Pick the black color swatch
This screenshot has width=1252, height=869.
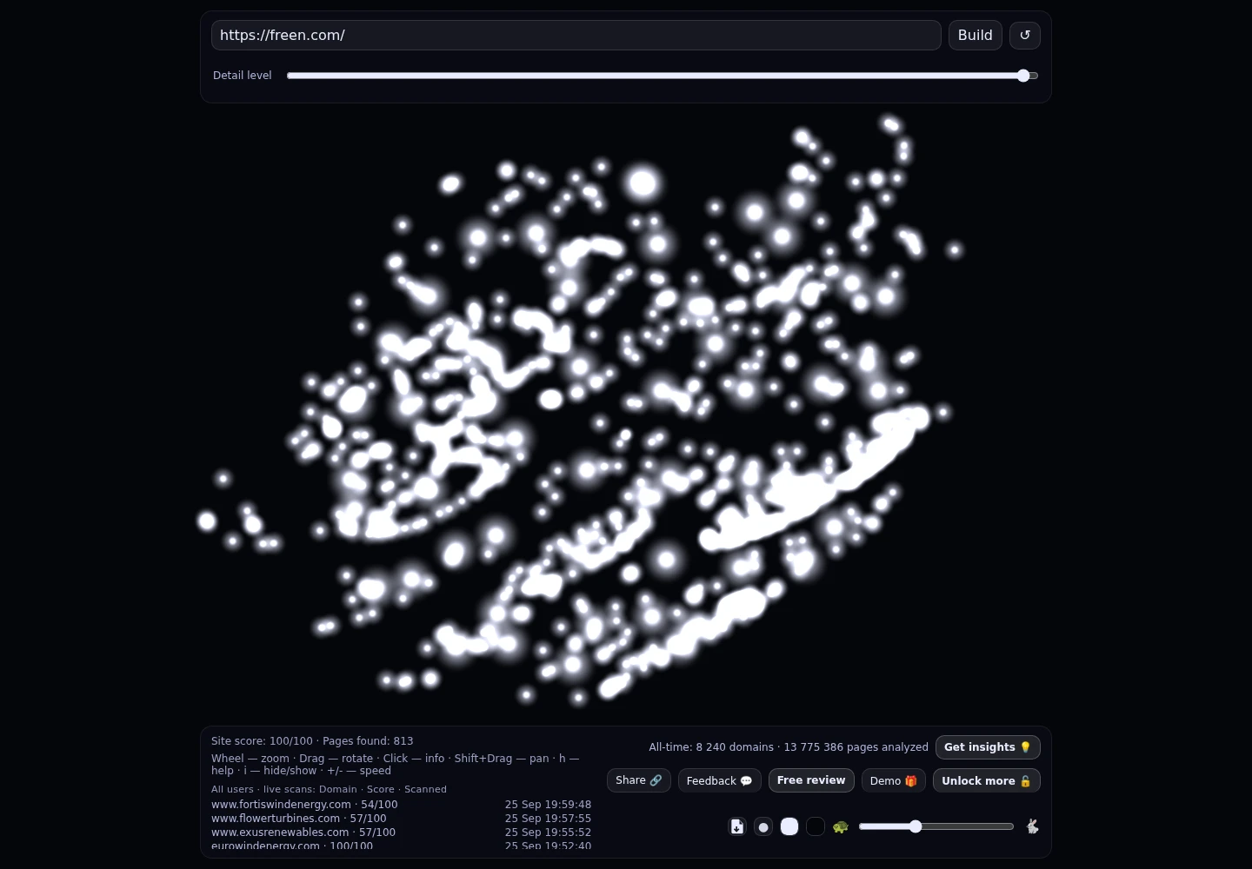[x=816, y=826]
